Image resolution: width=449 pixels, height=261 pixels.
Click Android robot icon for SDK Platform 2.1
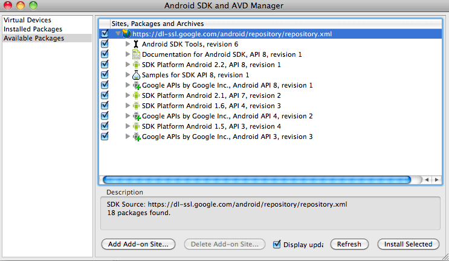[137, 95]
